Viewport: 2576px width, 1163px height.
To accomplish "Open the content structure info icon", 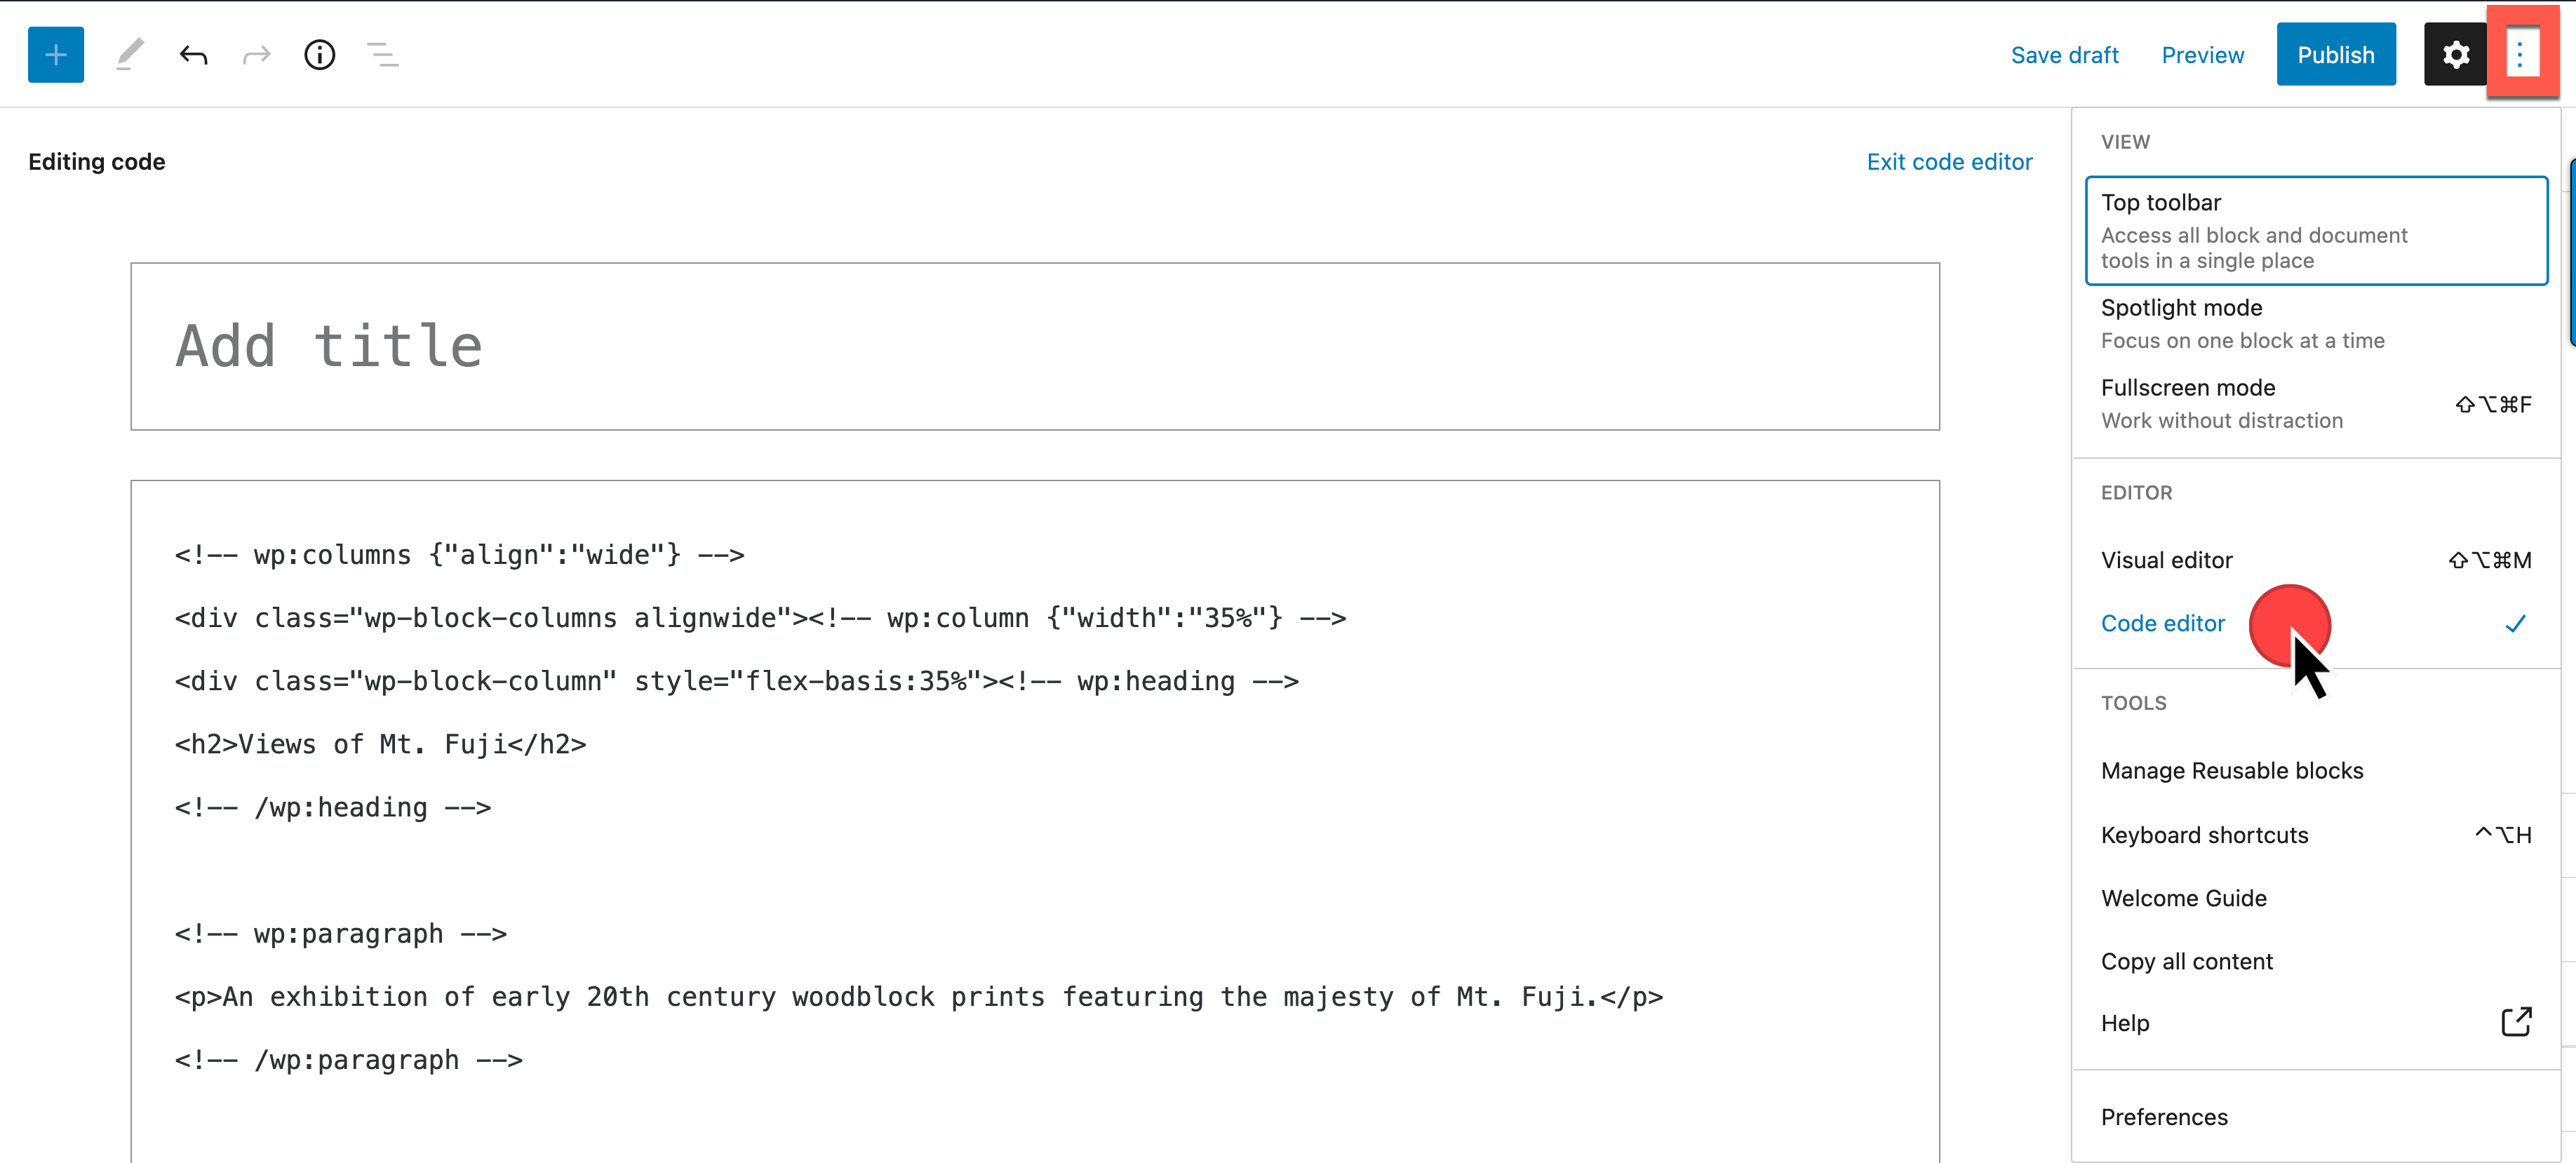I will point(319,55).
